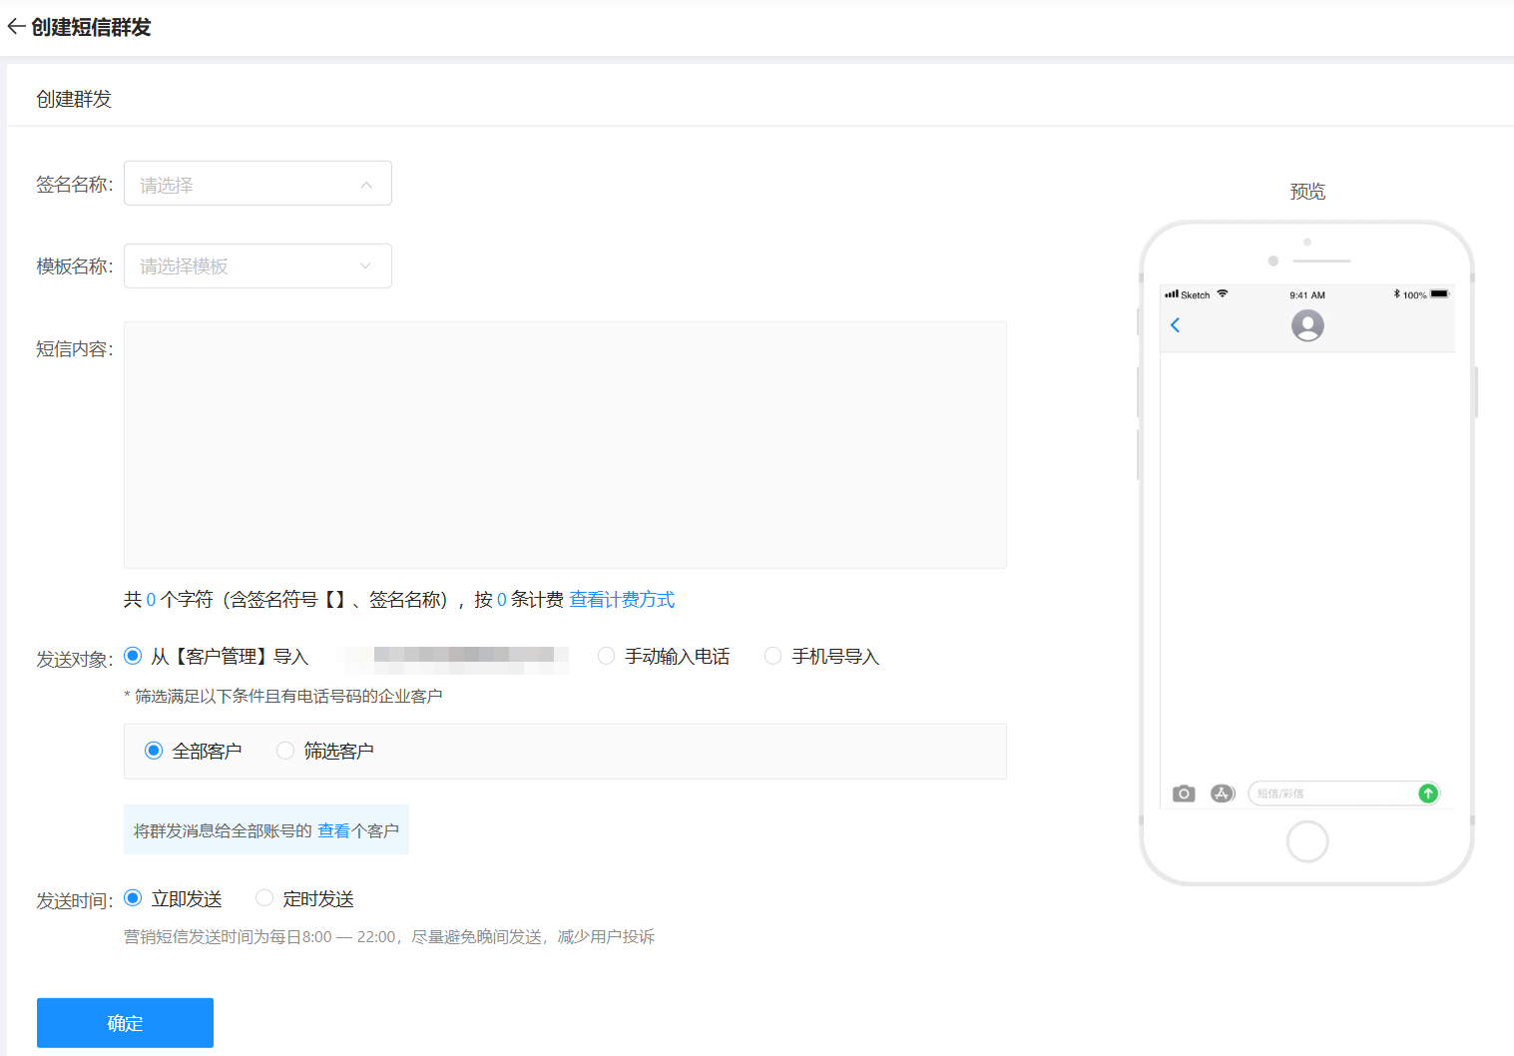
Task: Click the App Store icon in preview
Action: tap(1222, 793)
